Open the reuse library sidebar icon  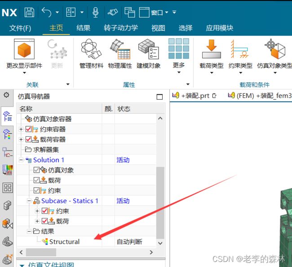pos(8,241)
